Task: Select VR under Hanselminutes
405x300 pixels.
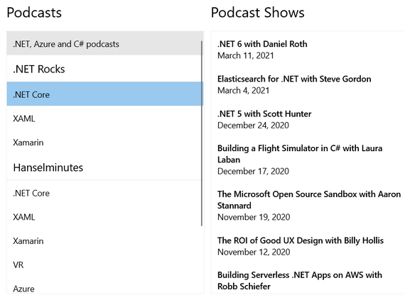Action: (104, 265)
